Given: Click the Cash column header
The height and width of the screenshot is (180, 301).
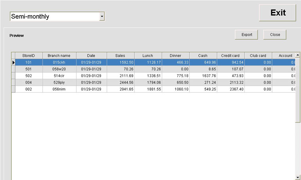Looking at the screenshot, I should pyautogui.click(x=203, y=56).
